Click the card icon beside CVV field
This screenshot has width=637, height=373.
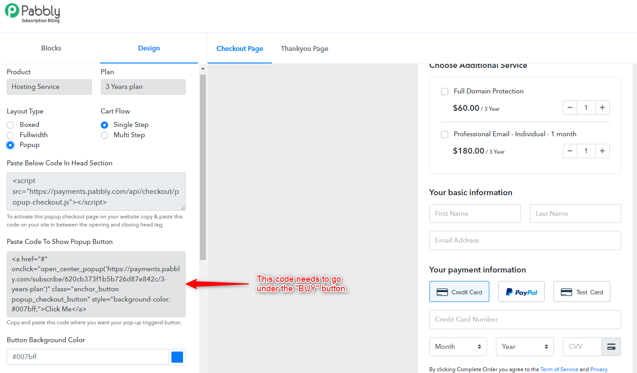click(x=611, y=347)
